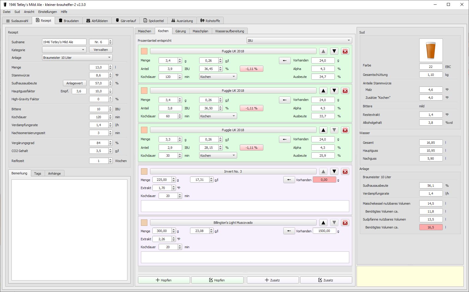Delete the Billington's Light Muscovado addition

(x=345, y=223)
